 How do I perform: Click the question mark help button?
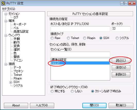click(x=124, y=3)
